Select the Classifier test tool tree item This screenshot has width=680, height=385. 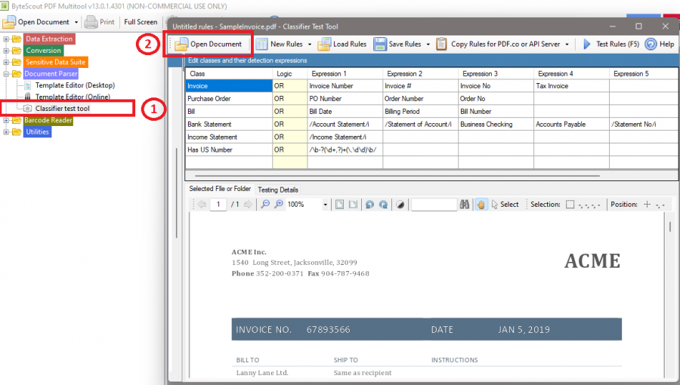pyautogui.click(x=63, y=109)
